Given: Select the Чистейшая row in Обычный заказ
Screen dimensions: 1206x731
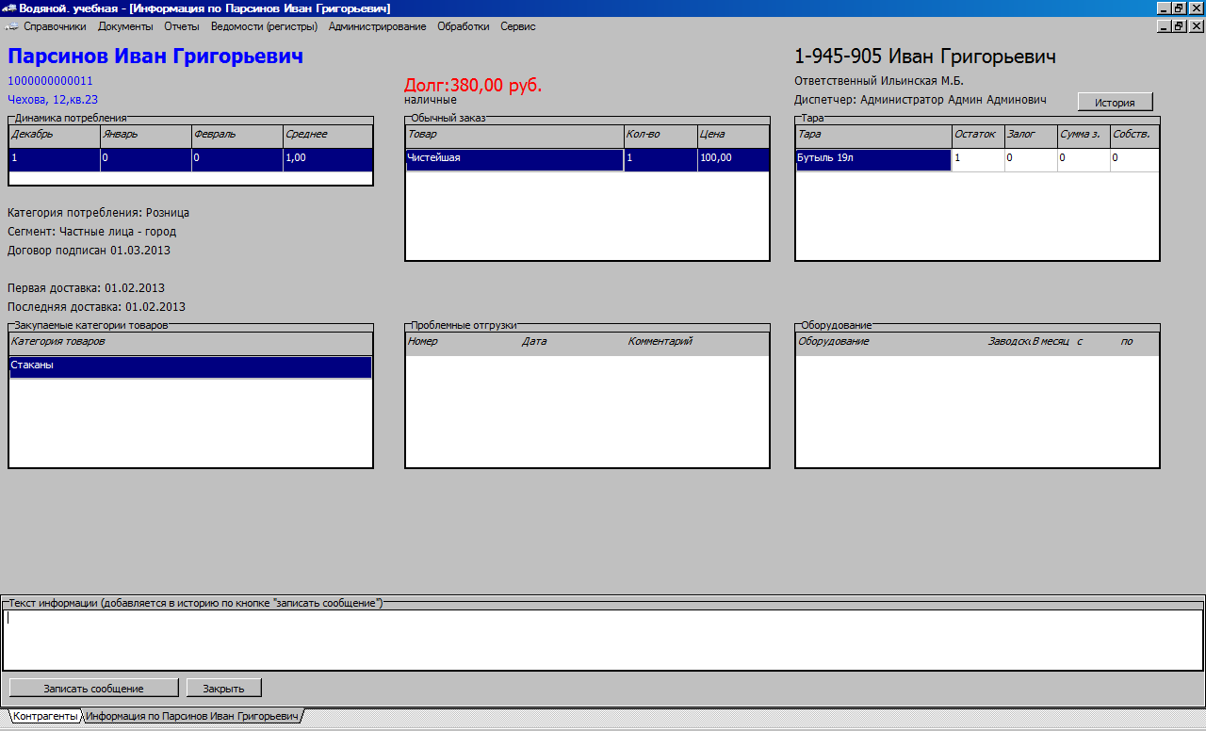Looking at the screenshot, I should coord(513,159).
